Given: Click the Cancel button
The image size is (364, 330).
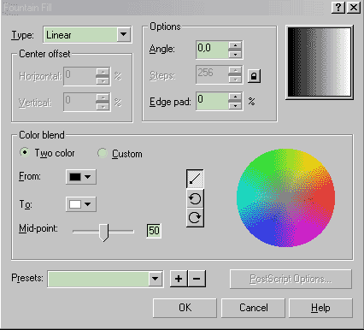Looking at the screenshot, I should tap(253, 308).
